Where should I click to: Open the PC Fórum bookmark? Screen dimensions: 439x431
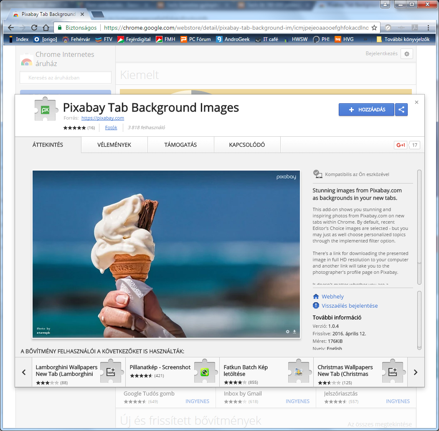pos(195,39)
